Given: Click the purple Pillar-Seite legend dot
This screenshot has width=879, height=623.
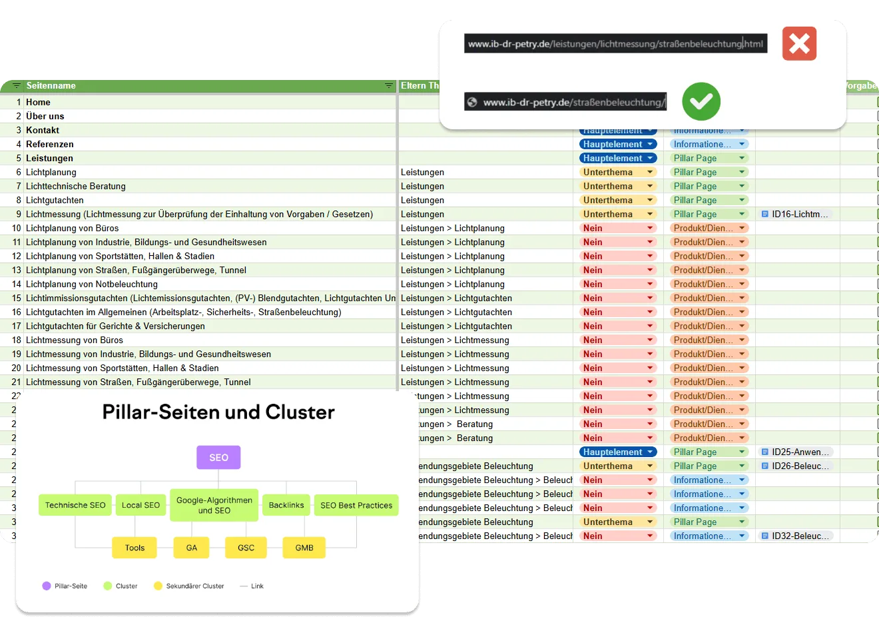Looking at the screenshot, I should [x=47, y=586].
